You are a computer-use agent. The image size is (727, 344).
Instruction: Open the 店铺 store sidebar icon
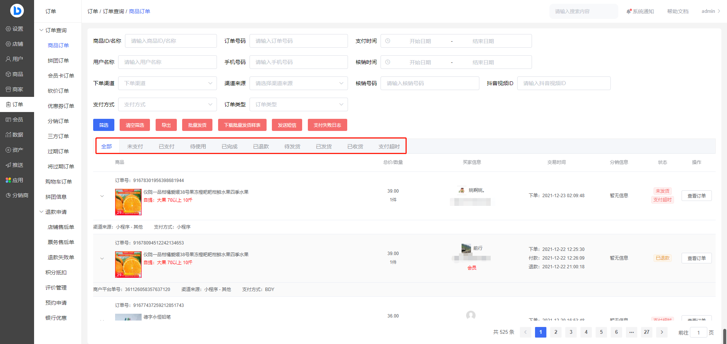8,44
